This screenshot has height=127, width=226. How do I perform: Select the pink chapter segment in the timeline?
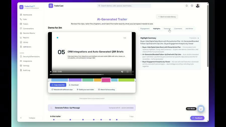(106, 80)
